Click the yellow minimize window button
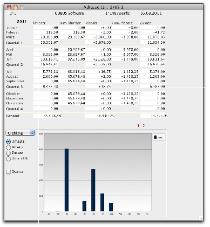The height and width of the screenshot is (227, 210). pos(16,7)
